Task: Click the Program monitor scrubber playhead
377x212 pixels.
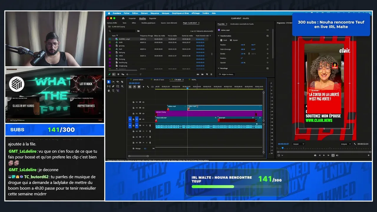Action: (x=282, y=148)
